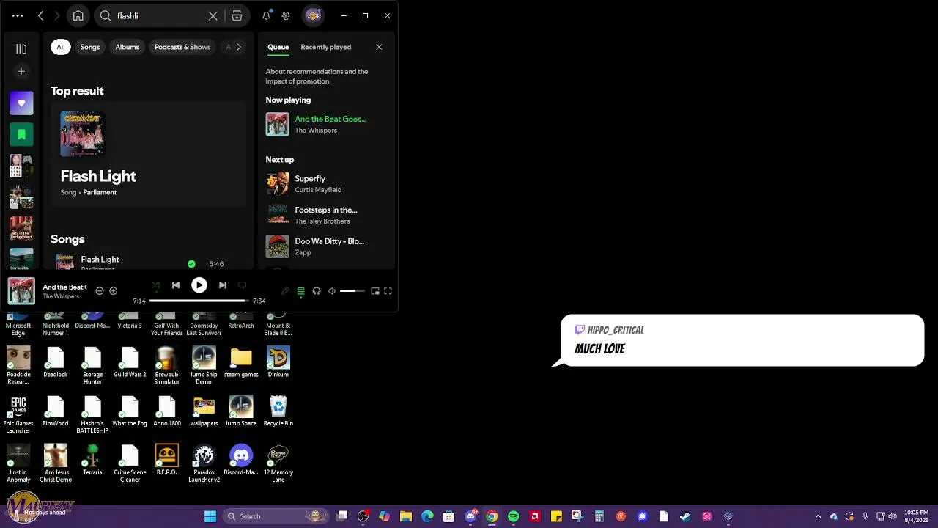Open Flash Light top result card
Image resolution: width=938 pixels, height=528 pixels.
pos(149,155)
